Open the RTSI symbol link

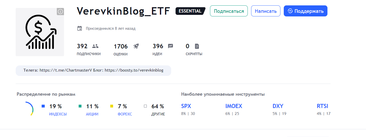click(x=323, y=106)
